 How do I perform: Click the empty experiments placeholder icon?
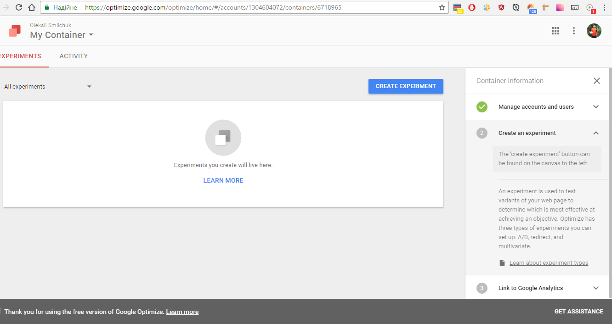point(223,138)
